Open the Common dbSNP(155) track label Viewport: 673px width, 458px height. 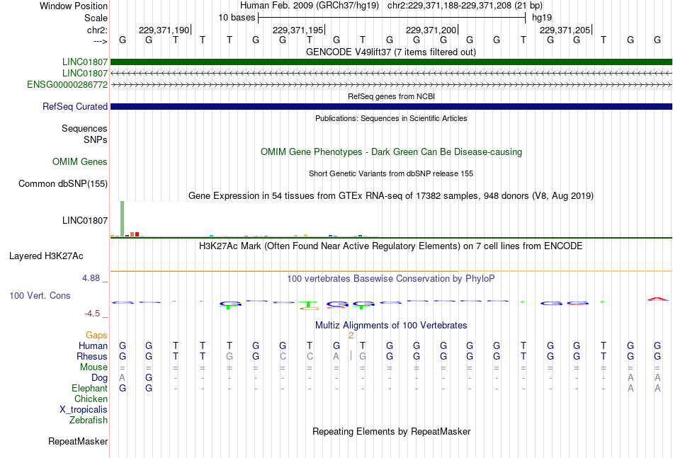(x=63, y=183)
